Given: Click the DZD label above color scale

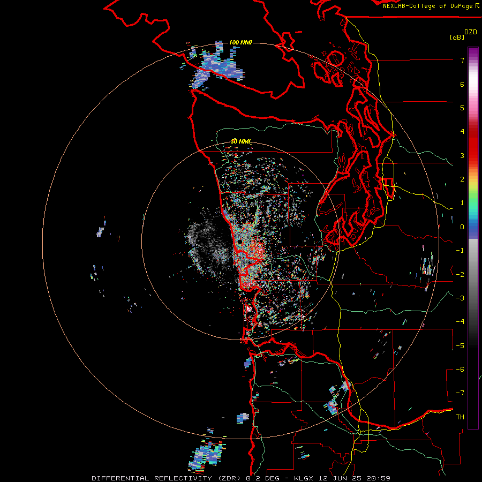Looking at the screenshot, I should pos(471,32).
